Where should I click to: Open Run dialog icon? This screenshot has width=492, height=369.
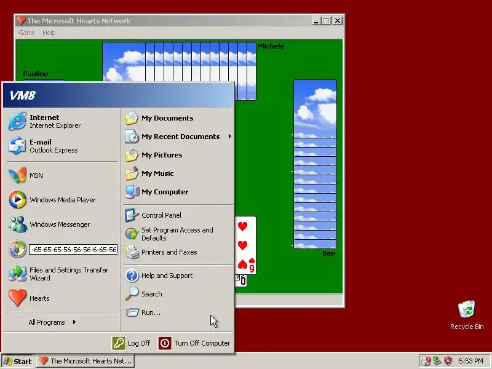click(132, 312)
